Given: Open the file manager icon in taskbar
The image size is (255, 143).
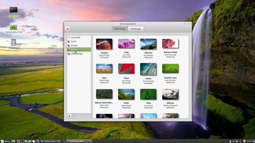Looking at the screenshot, I should (26, 141).
